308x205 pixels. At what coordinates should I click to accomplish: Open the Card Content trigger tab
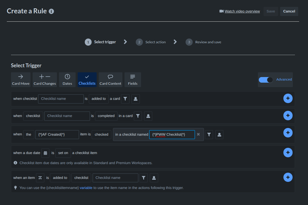[x=110, y=80]
